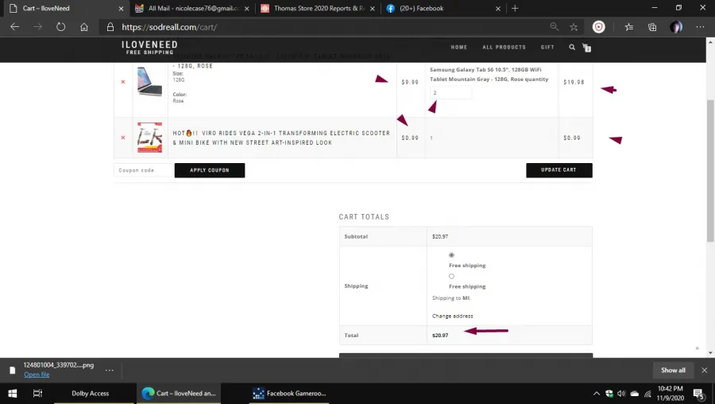Add this page to favorites
The width and height of the screenshot is (715, 404).
click(574, 27)
